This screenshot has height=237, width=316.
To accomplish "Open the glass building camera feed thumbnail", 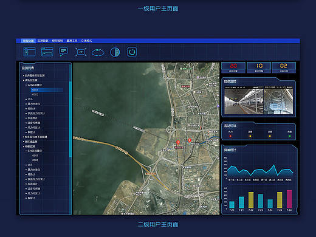I will (x=278, y=100).
